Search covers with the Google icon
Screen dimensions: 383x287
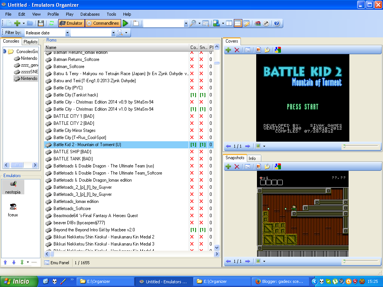(x=278, y=50)
